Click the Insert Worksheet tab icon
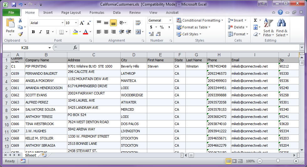Screen dimensions: 307x167 click(44, 155)
